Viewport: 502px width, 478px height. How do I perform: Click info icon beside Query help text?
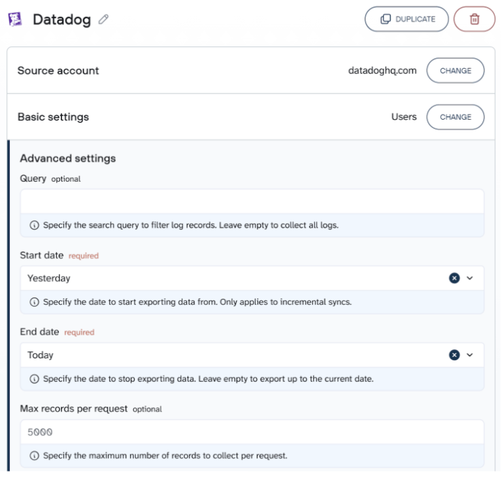(x=34, y=225)
